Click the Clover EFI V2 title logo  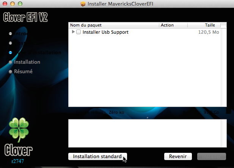(25, 17)
